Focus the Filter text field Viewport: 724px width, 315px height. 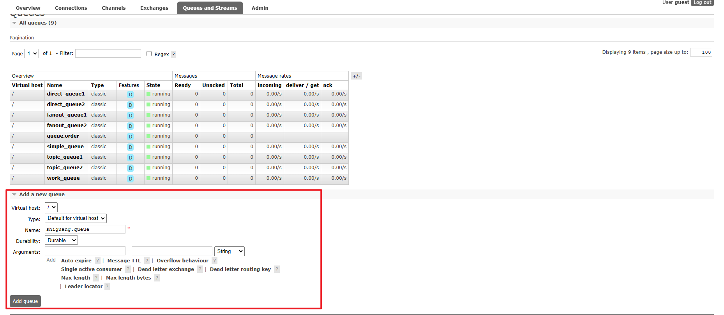pos(108,53)
